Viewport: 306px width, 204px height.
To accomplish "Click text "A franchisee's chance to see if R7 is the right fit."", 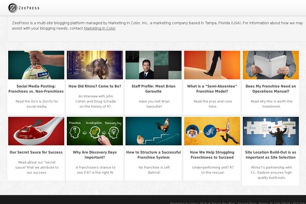I will pyautogui.click(x=96, y=170).
